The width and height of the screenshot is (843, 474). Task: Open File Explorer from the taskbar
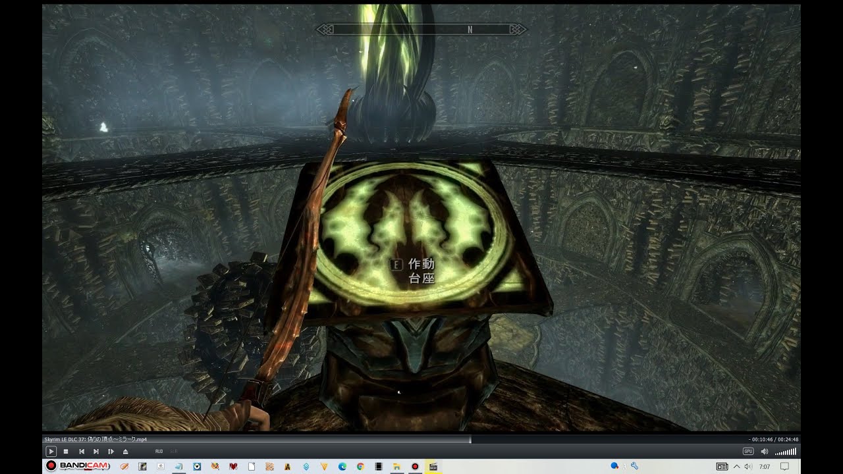coord(396,466)
